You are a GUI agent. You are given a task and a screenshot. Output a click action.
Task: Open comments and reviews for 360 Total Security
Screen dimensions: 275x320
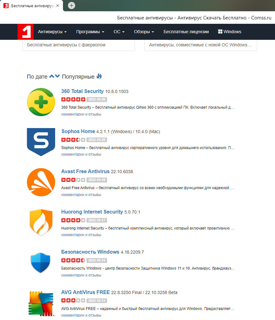click(x=81, y=114)
